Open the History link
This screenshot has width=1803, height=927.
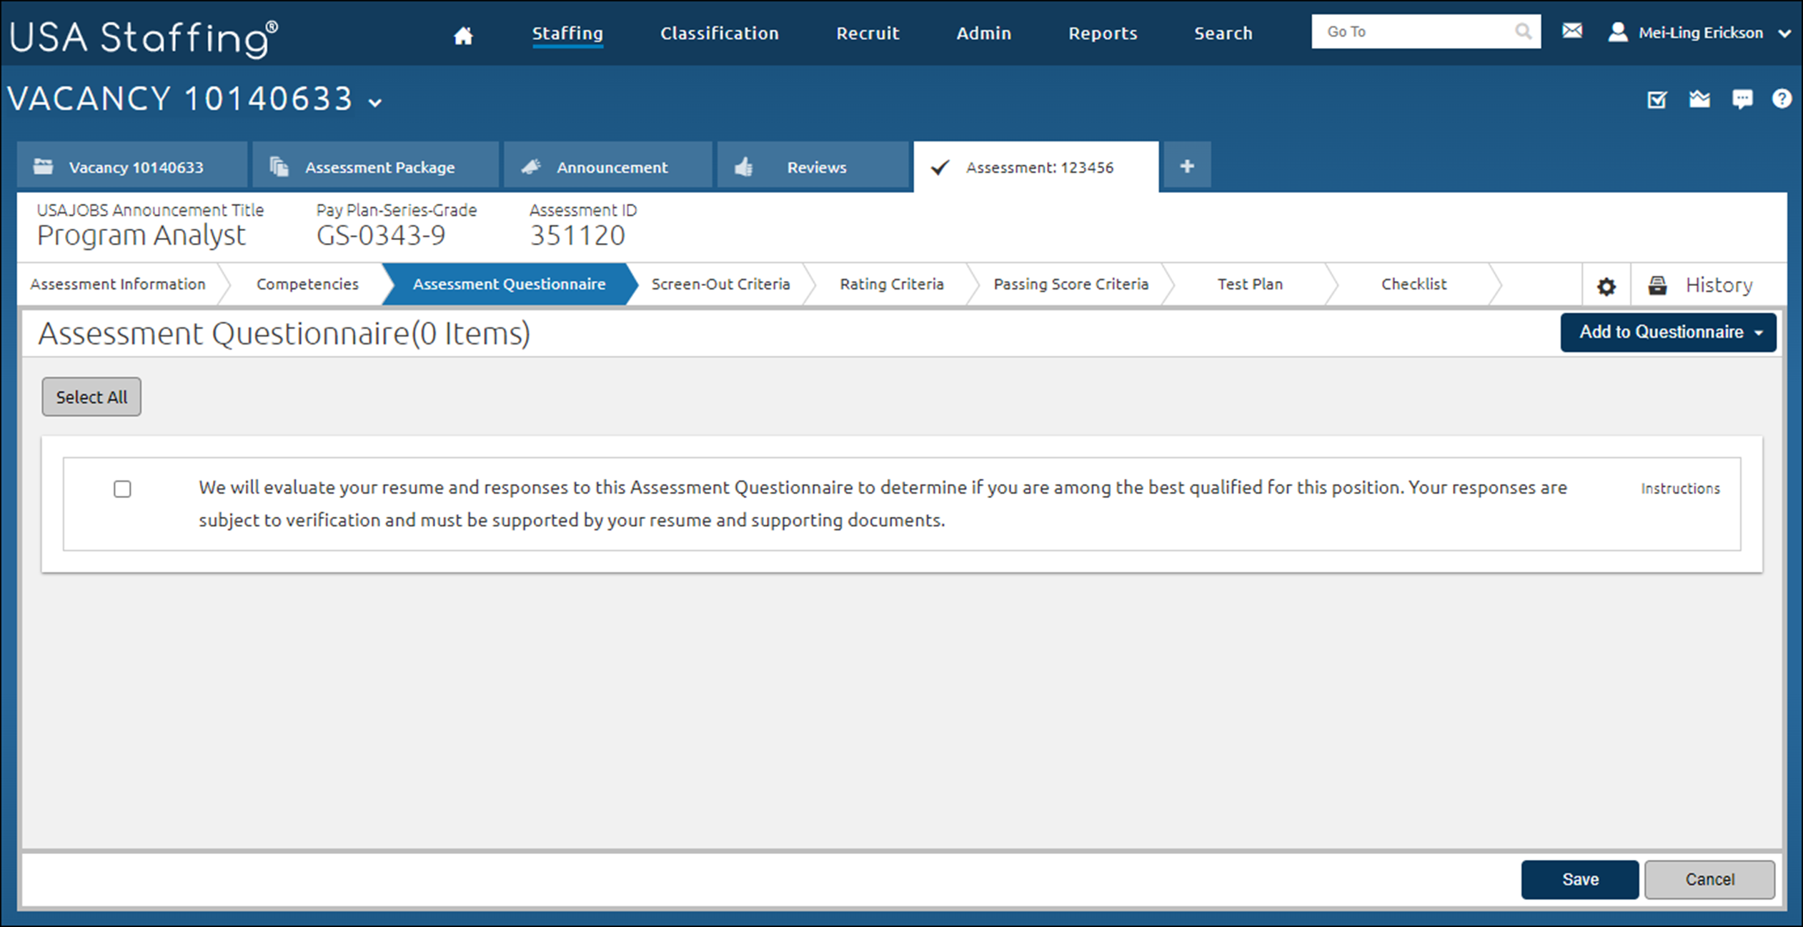(x=1719, y=285)
